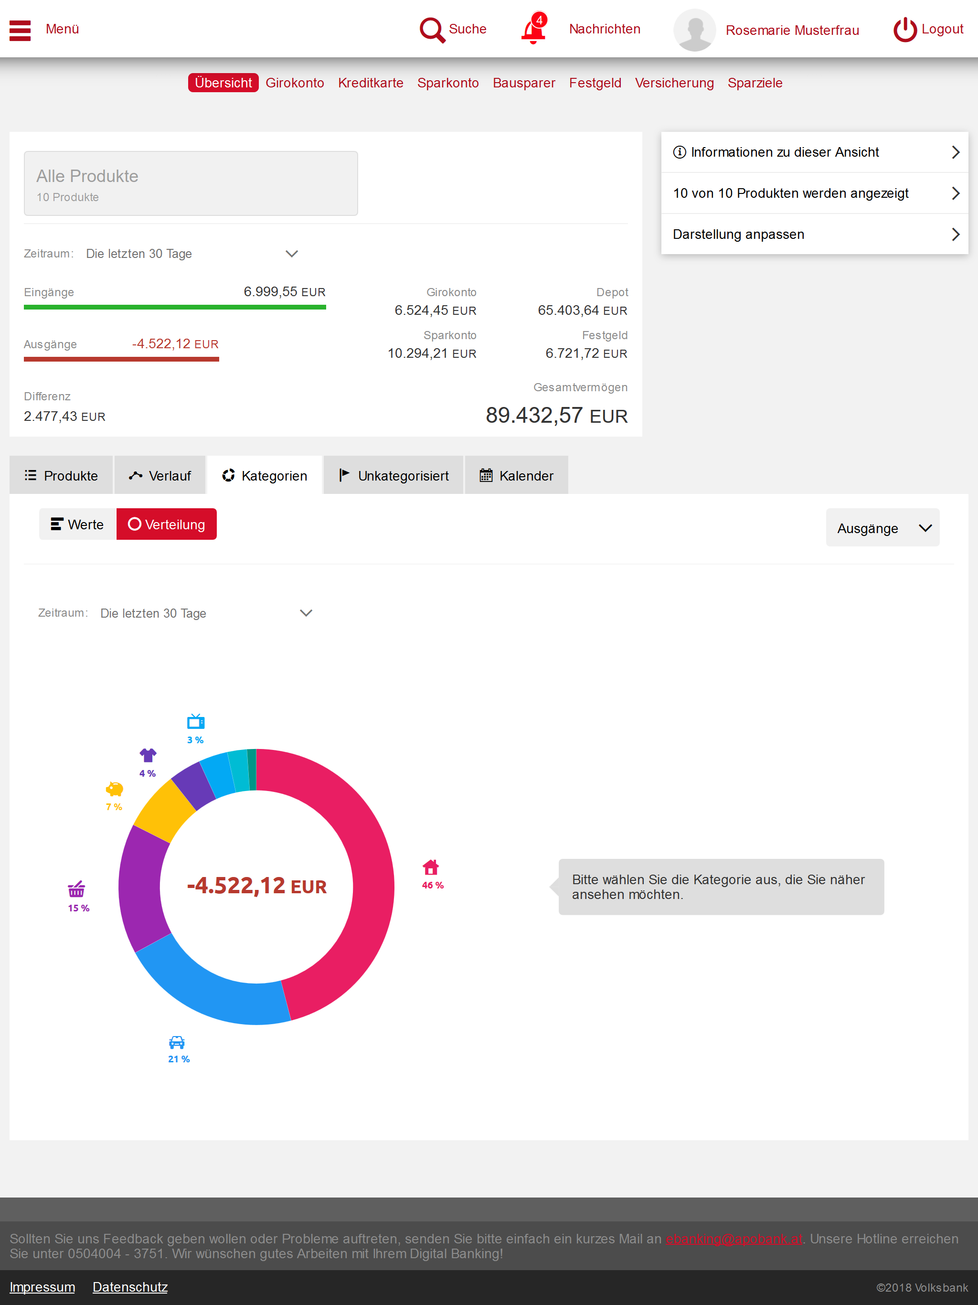Screen dimensions: 978x1305
Task: Click the user avatar picture
Action: [694, 30]
